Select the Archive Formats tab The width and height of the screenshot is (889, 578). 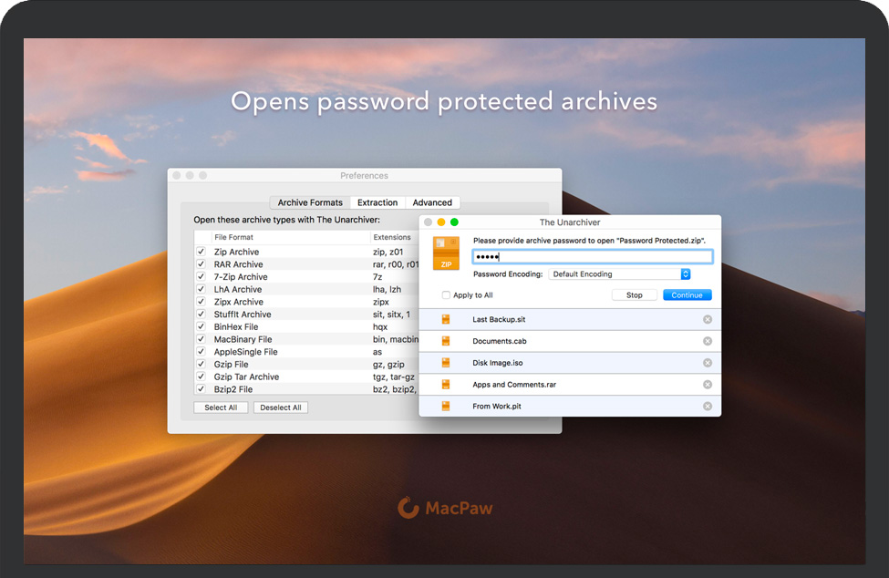click(310, 202)
